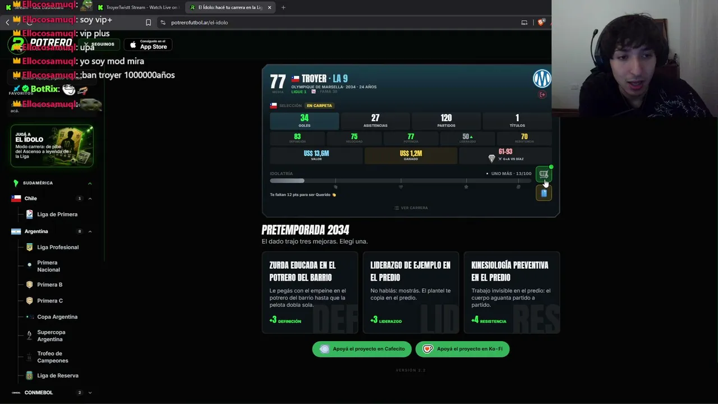Click the 83 Definición attribute

297,138
